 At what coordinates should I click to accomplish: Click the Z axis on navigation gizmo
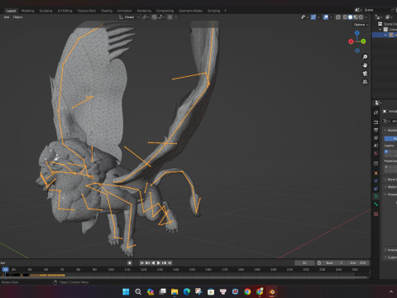coord(357,33)
